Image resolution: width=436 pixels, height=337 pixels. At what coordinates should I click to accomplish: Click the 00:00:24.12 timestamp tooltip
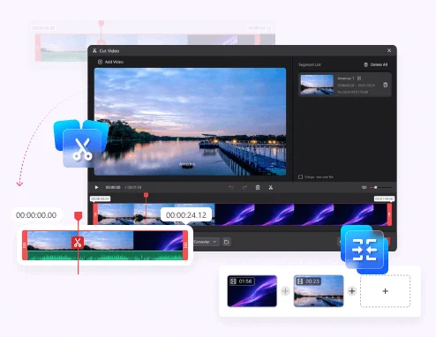click(186, 215)
